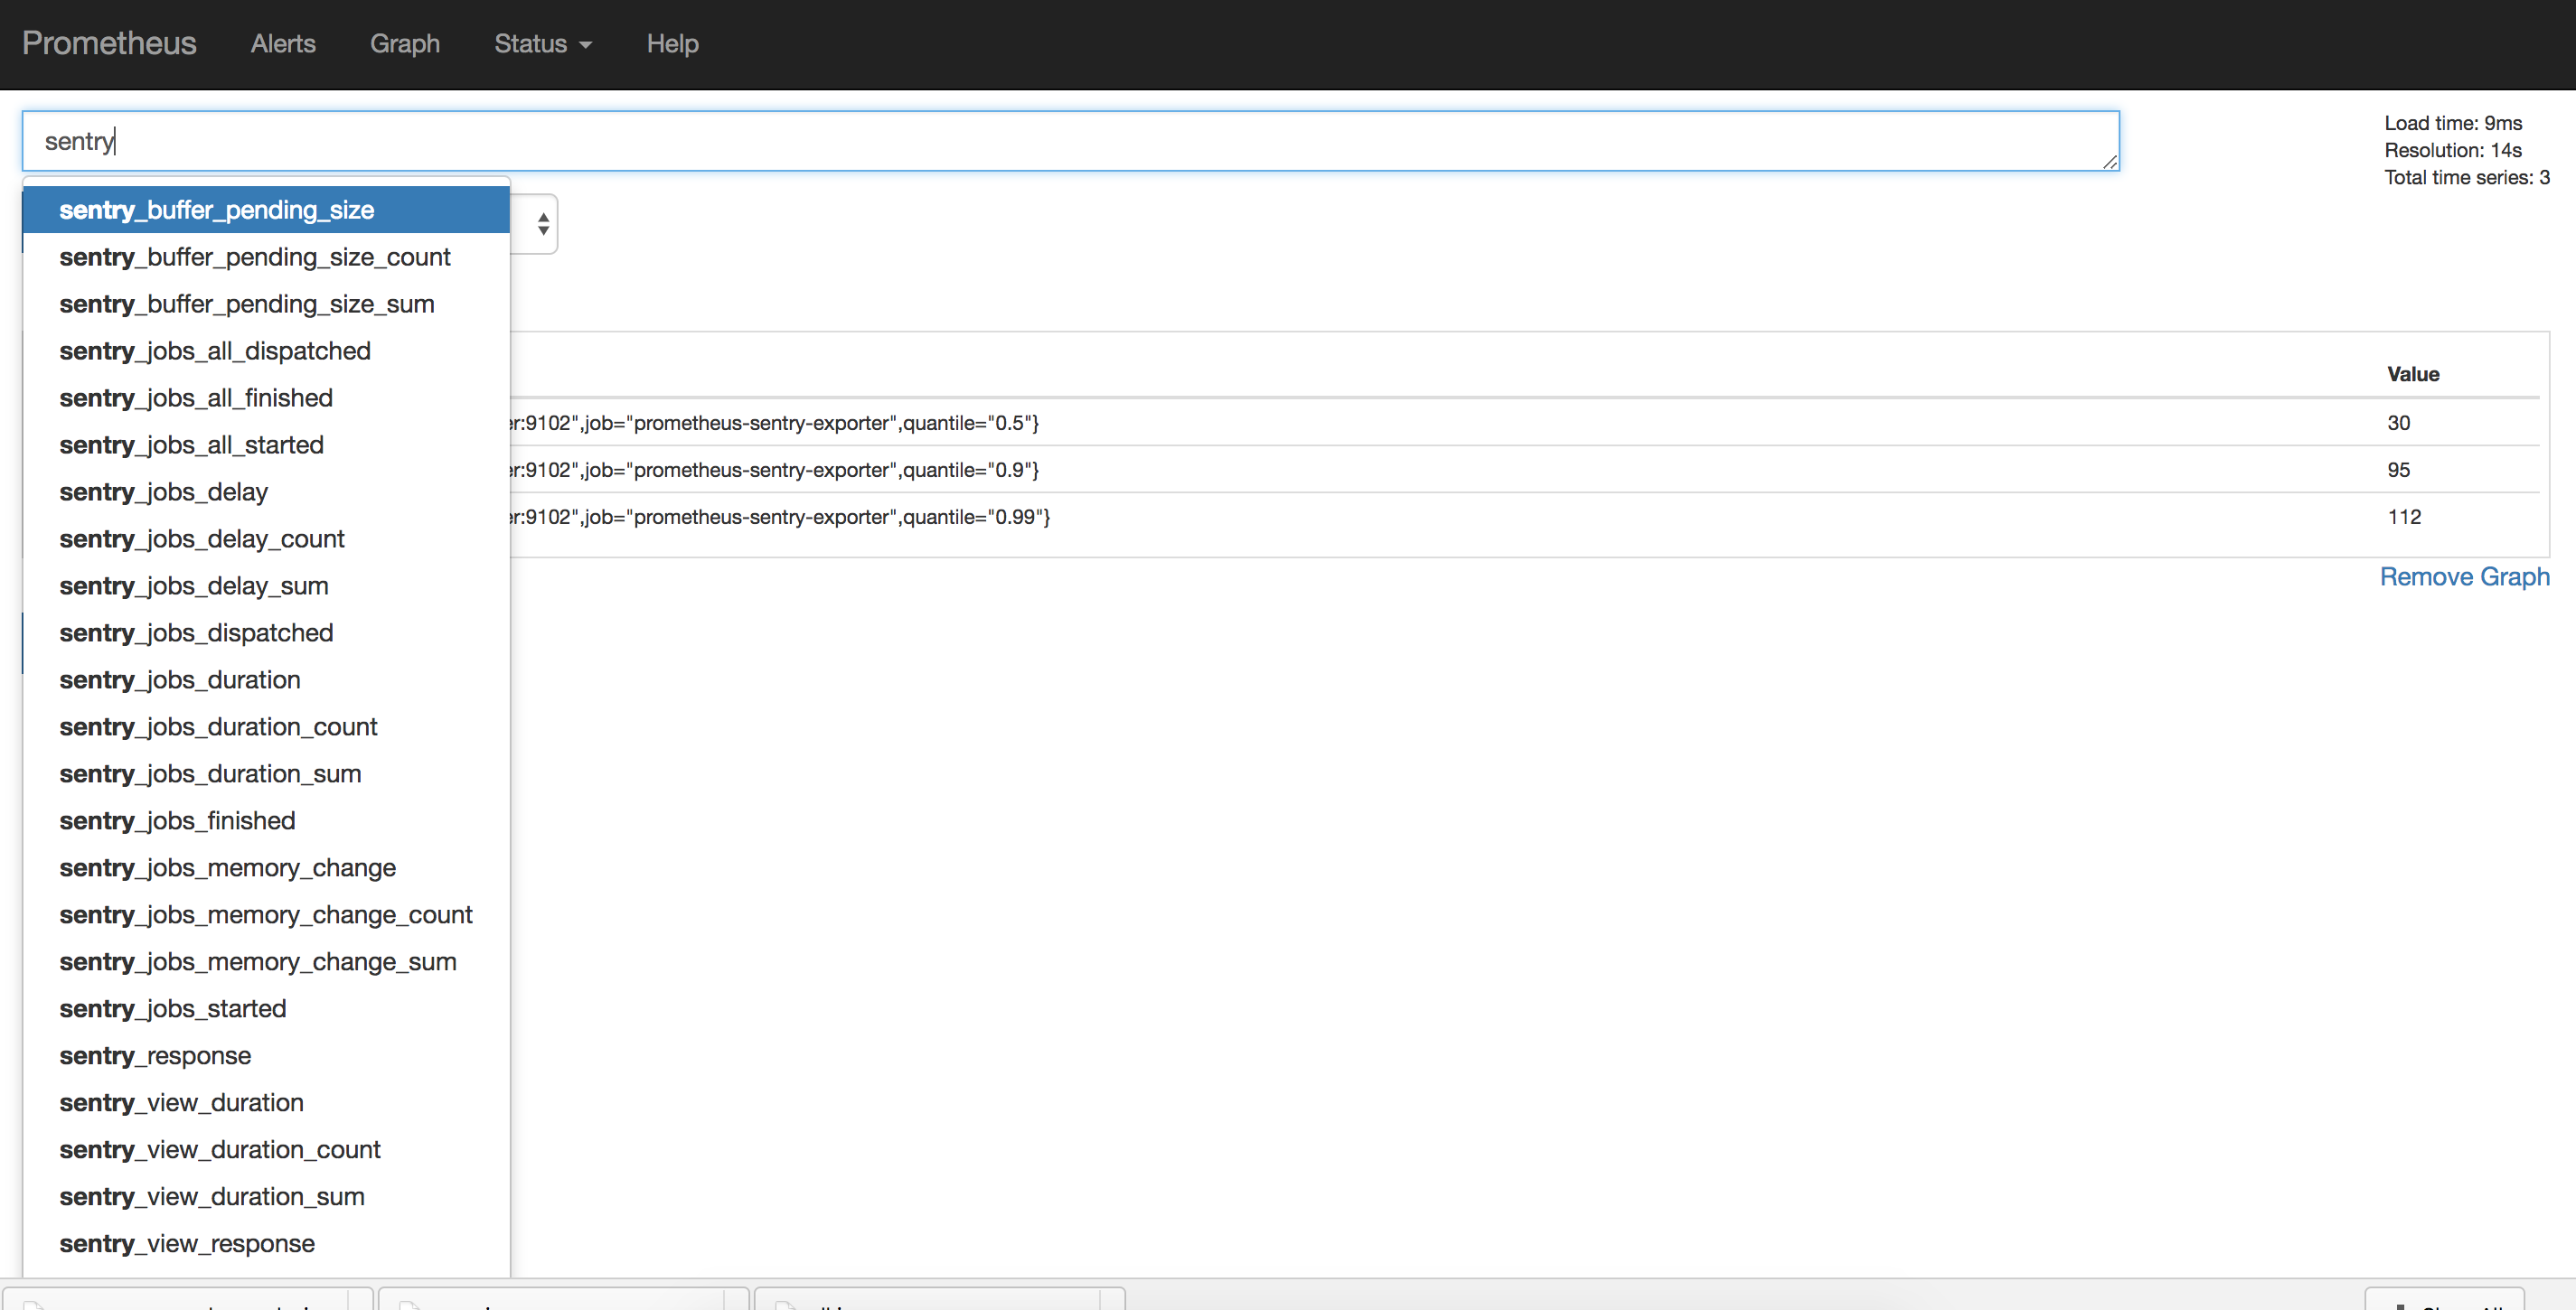The image size is (2576, 1310).
Task: Pick sentry_jobs_all_dispatched suggestion
Action: coord(214,351)
